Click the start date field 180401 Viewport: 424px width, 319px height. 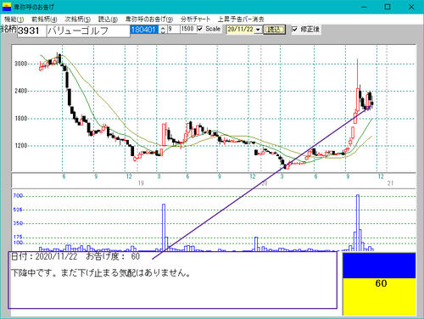point(144,30)
